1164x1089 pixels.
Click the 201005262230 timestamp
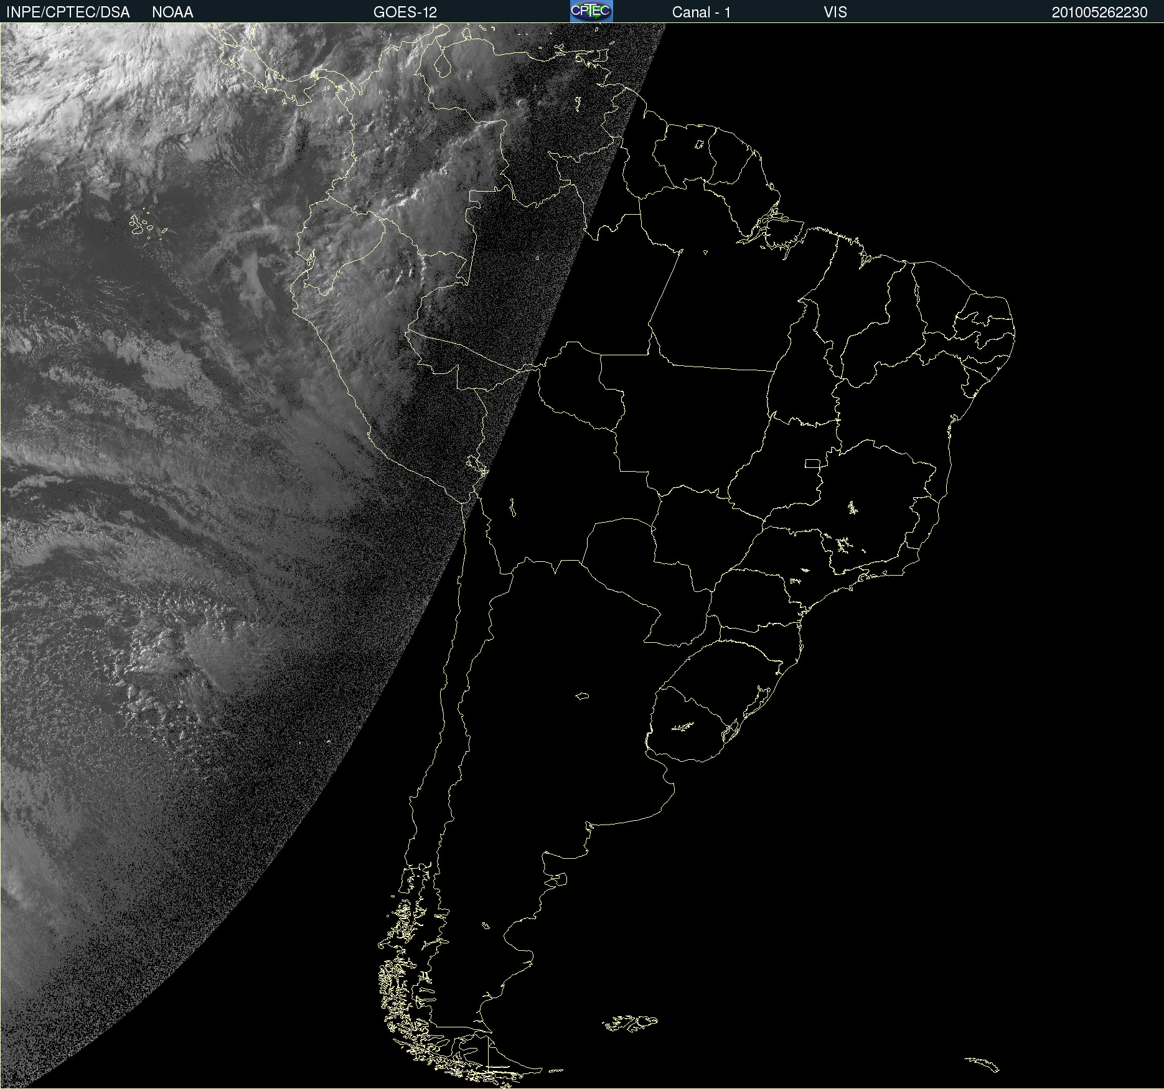(x=1100, y=12)
